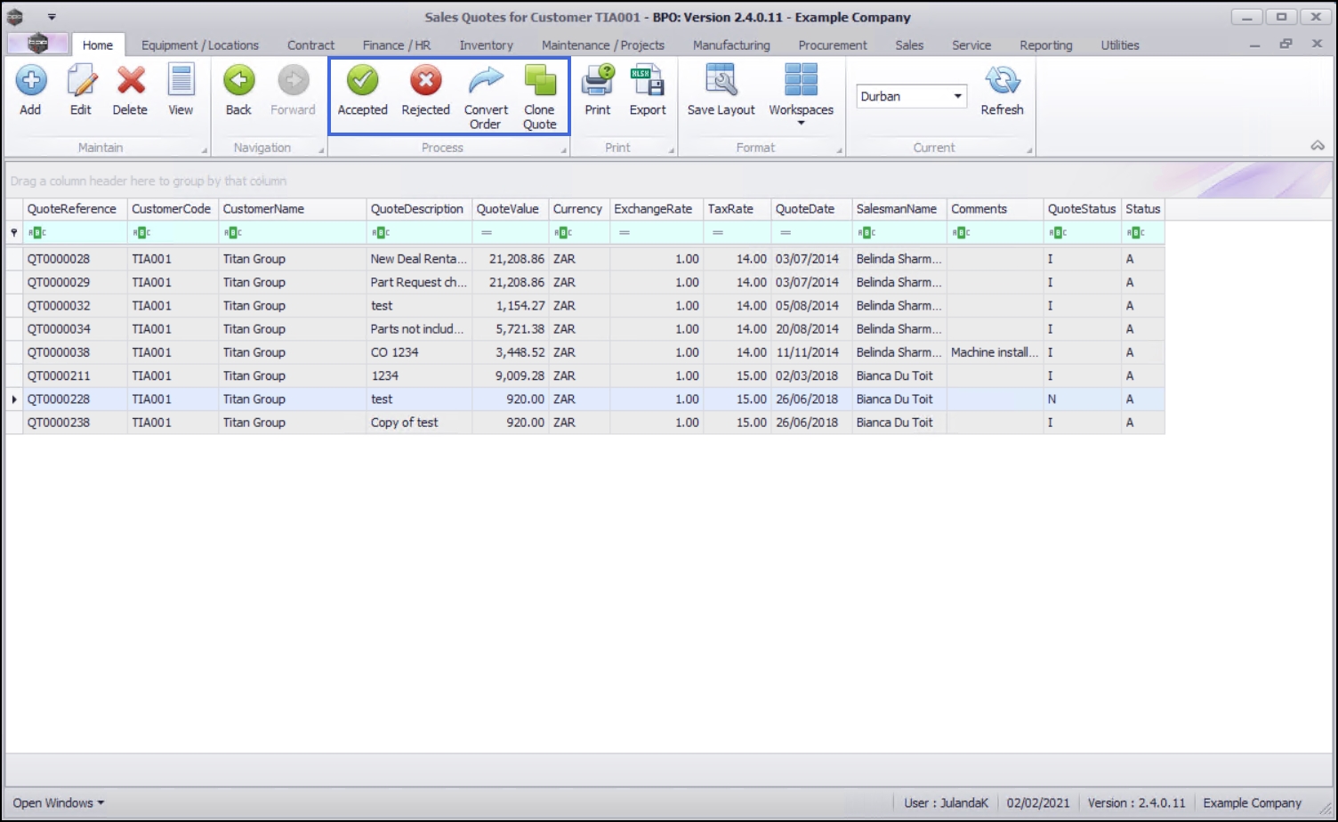Image resolution: width=1338 pixels, height=822 pixels.
Task: Open the Utilities tab
Action: 1120,44
